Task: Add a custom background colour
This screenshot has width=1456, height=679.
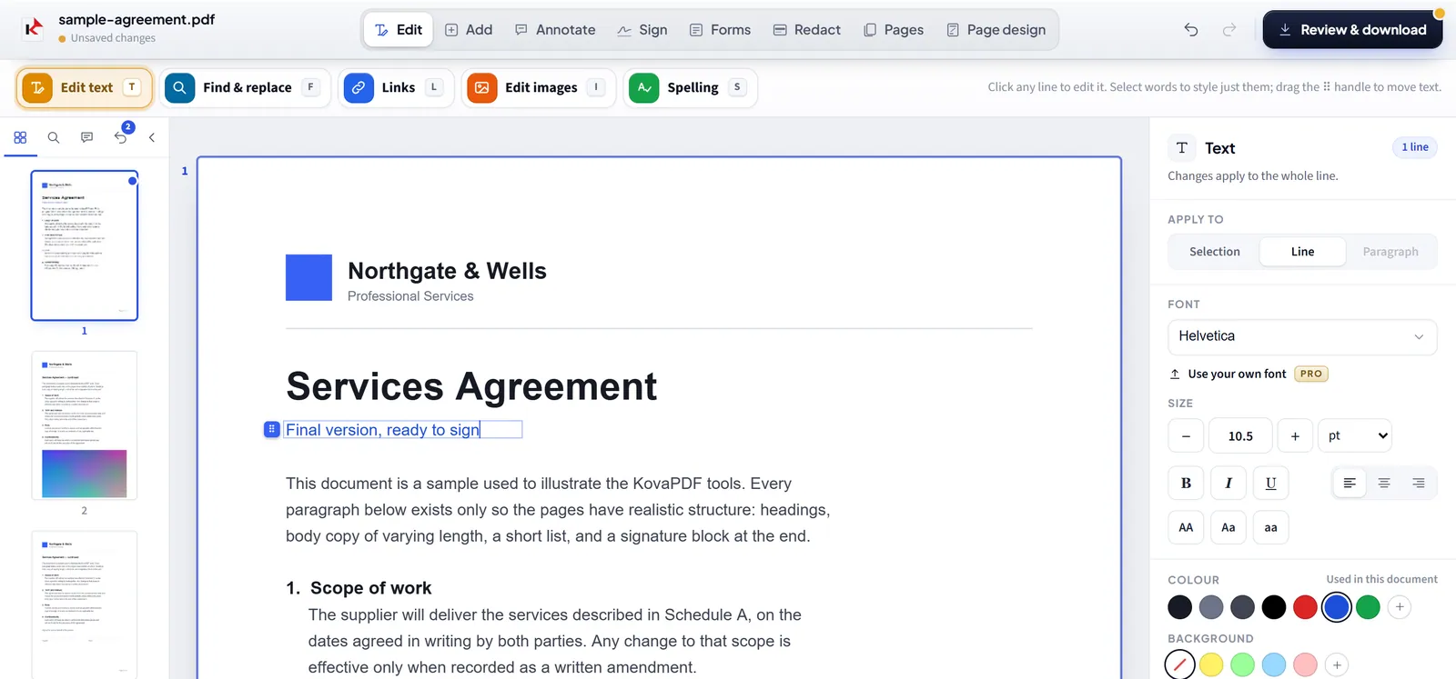Action: [x=1337, y=665]
